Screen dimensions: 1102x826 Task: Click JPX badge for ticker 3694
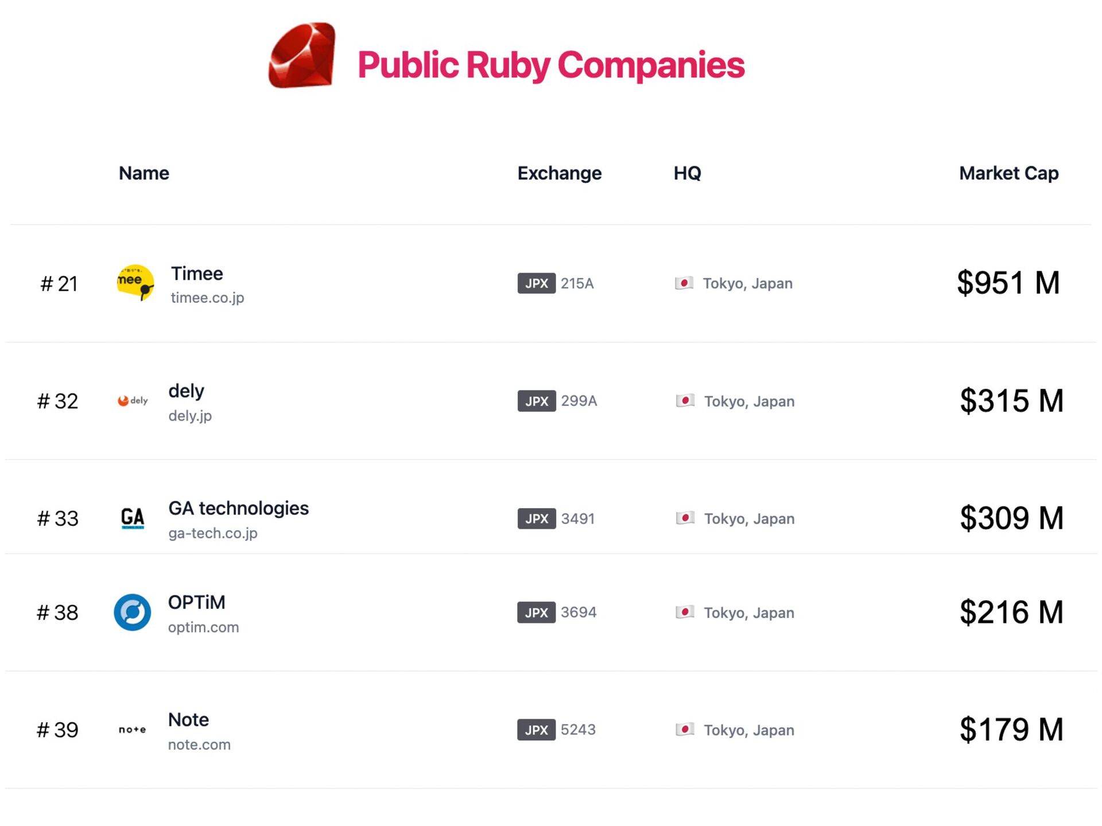pos(536,612)
